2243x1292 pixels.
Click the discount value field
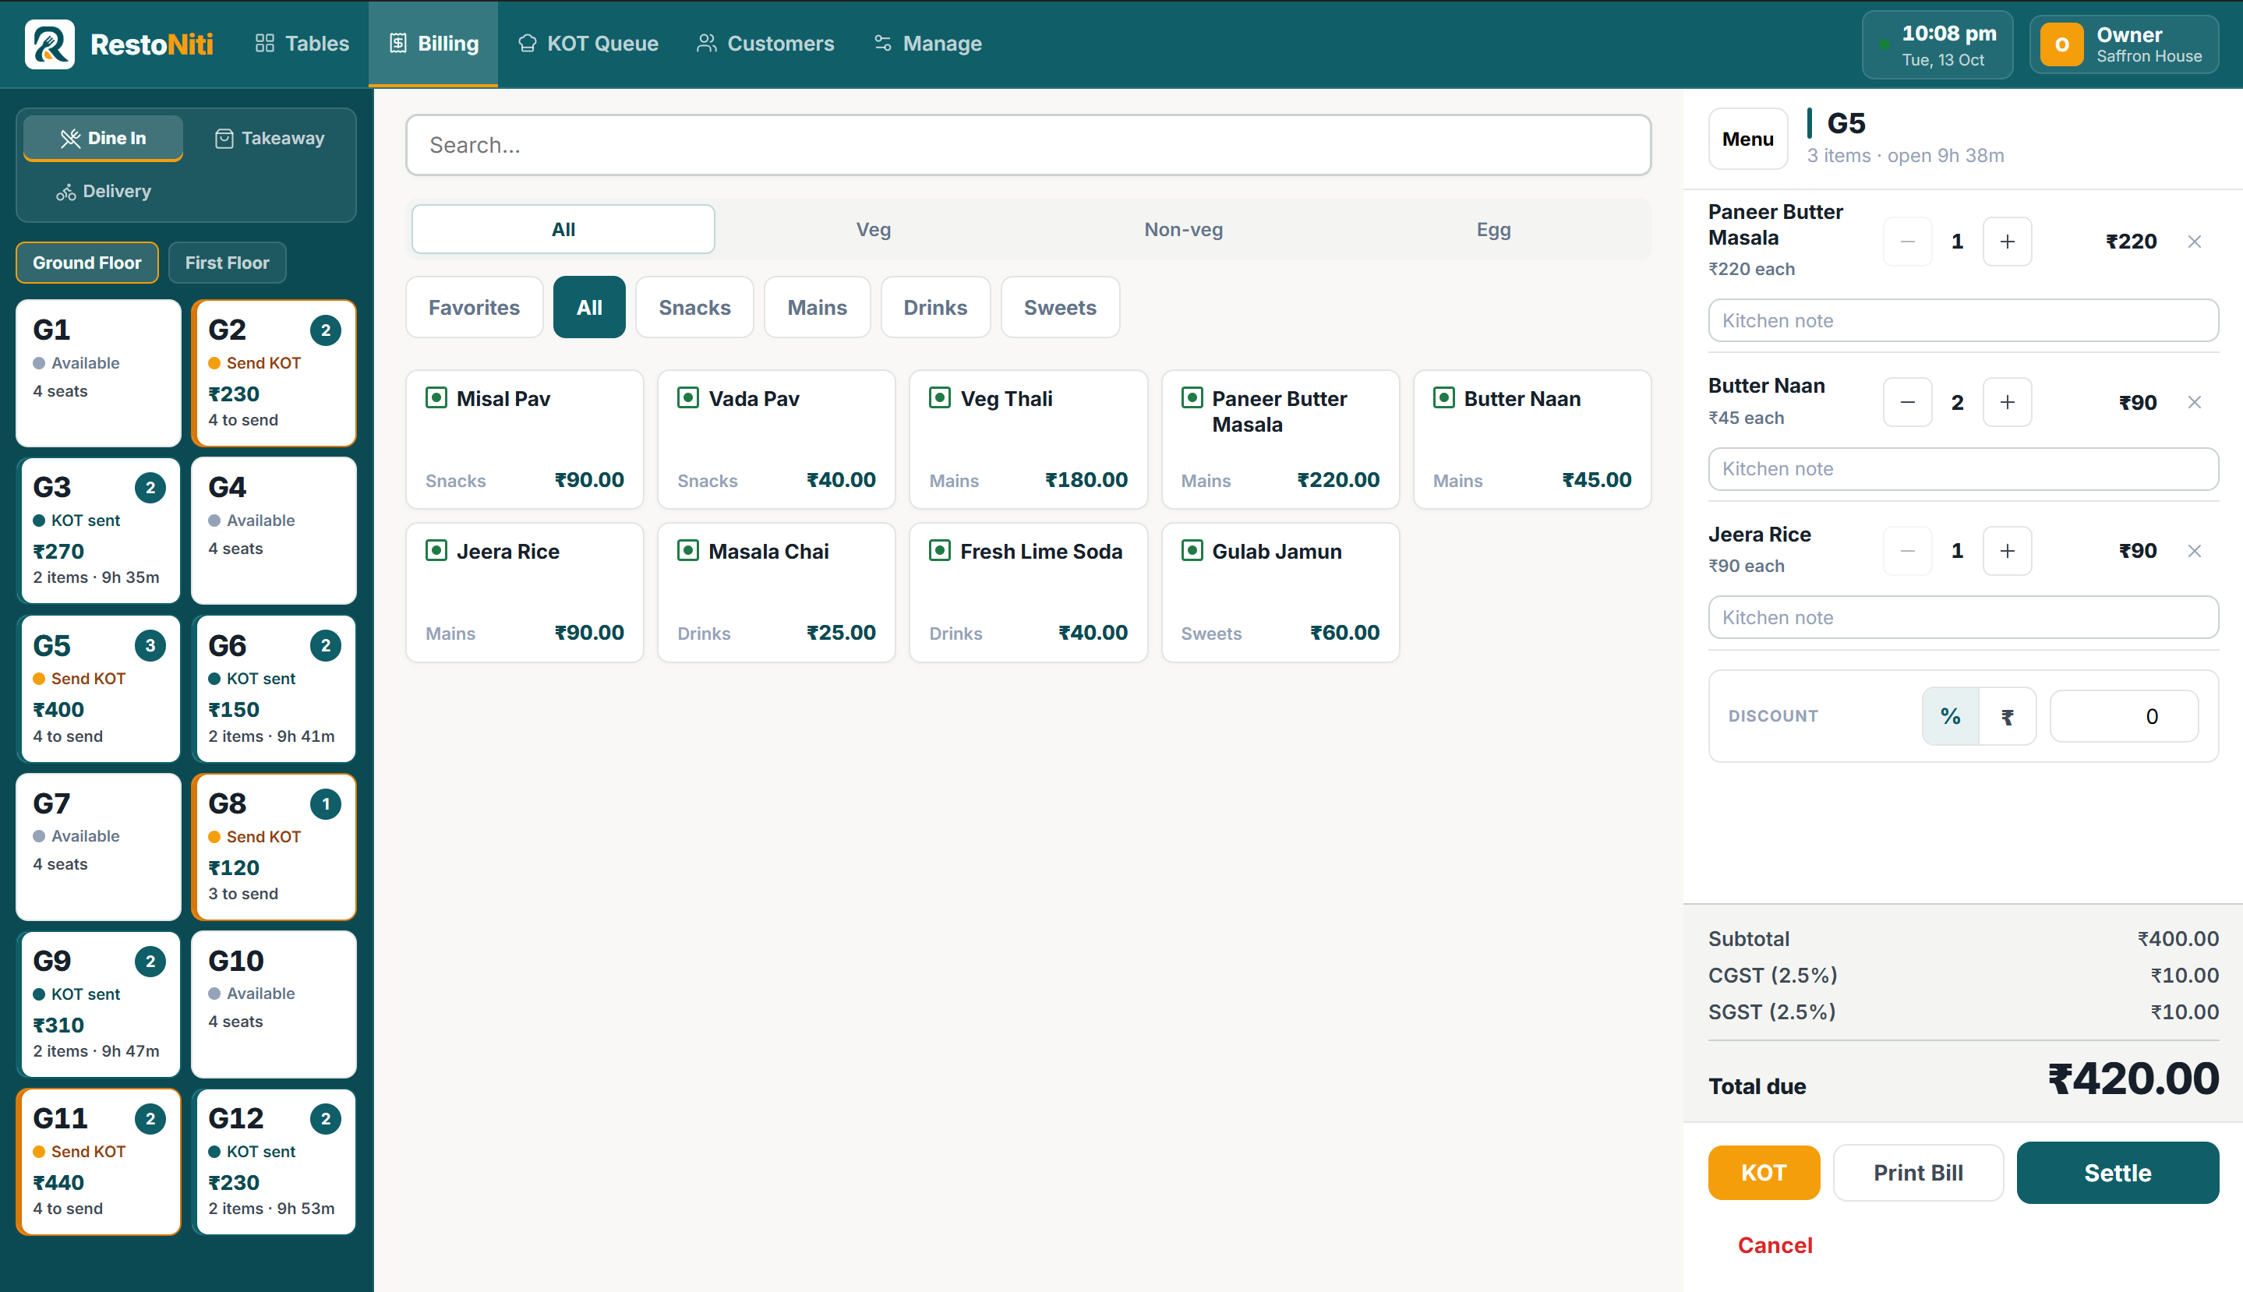point(2123,716)
